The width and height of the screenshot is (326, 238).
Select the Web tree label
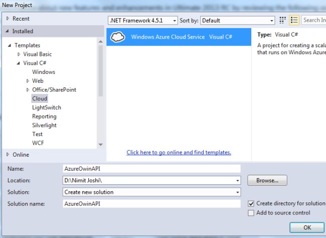coord(38,81)
